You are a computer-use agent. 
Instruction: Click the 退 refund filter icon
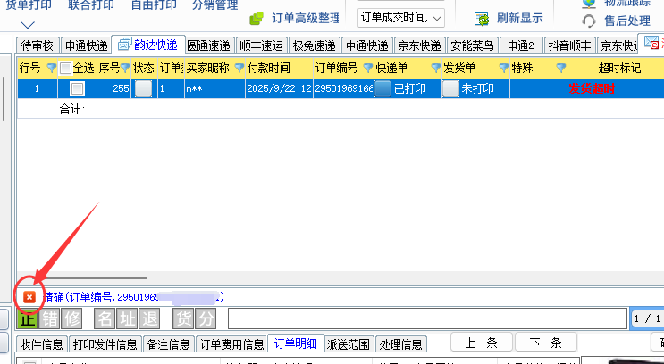pos(149,318)
